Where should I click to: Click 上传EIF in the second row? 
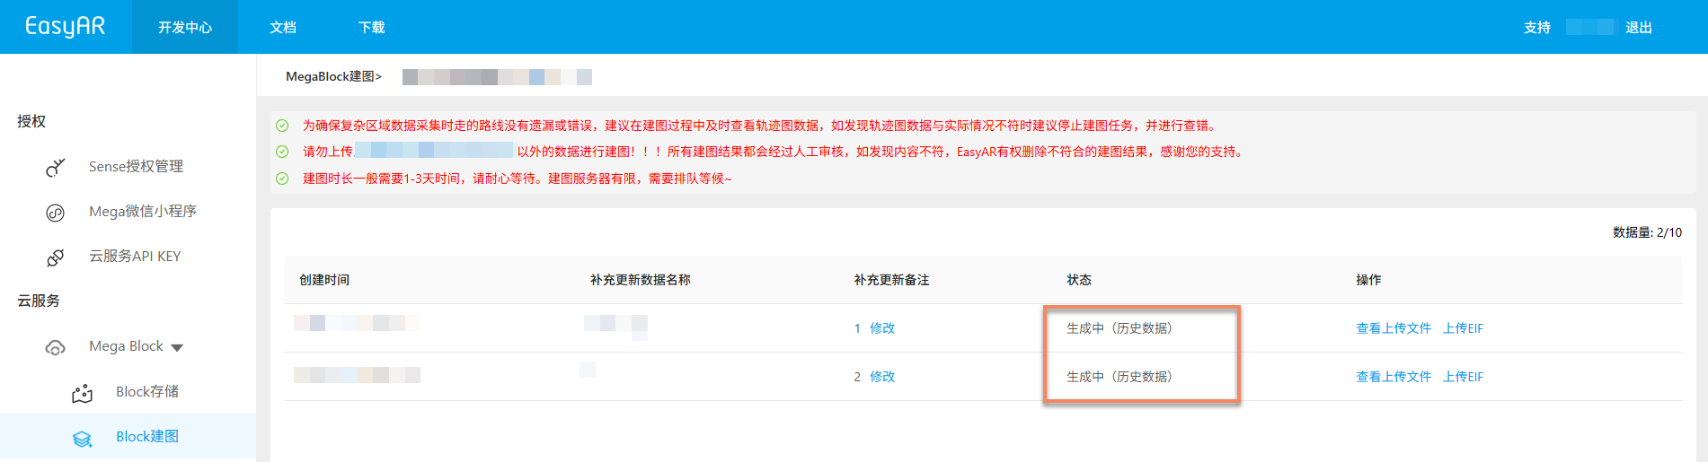(x=1463, y=377)
